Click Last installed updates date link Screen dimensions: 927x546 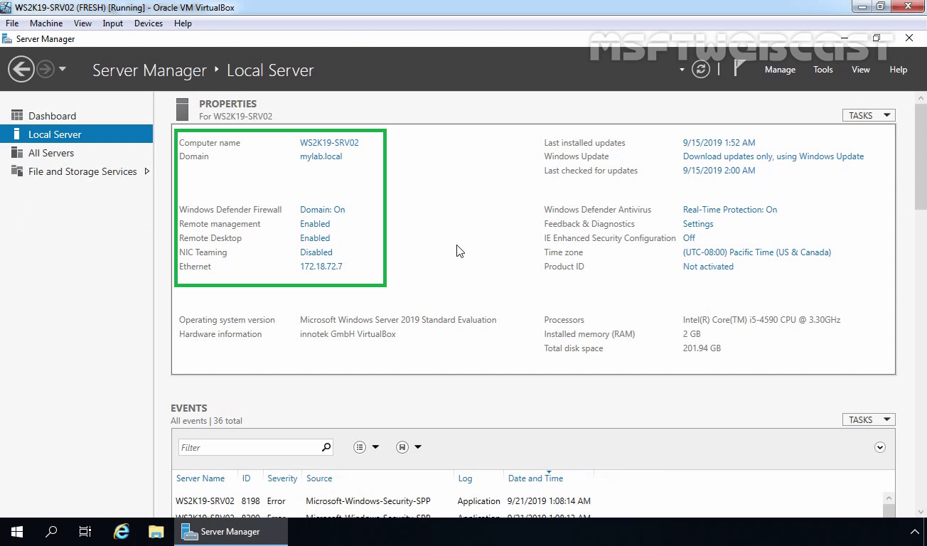719,142
